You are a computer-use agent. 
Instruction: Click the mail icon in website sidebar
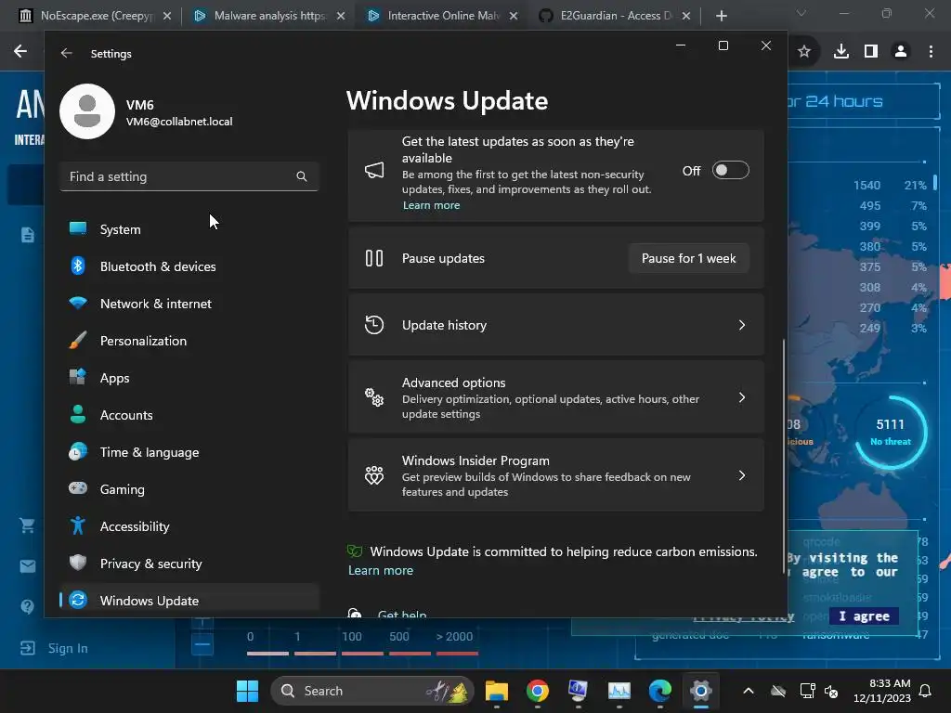27,566
